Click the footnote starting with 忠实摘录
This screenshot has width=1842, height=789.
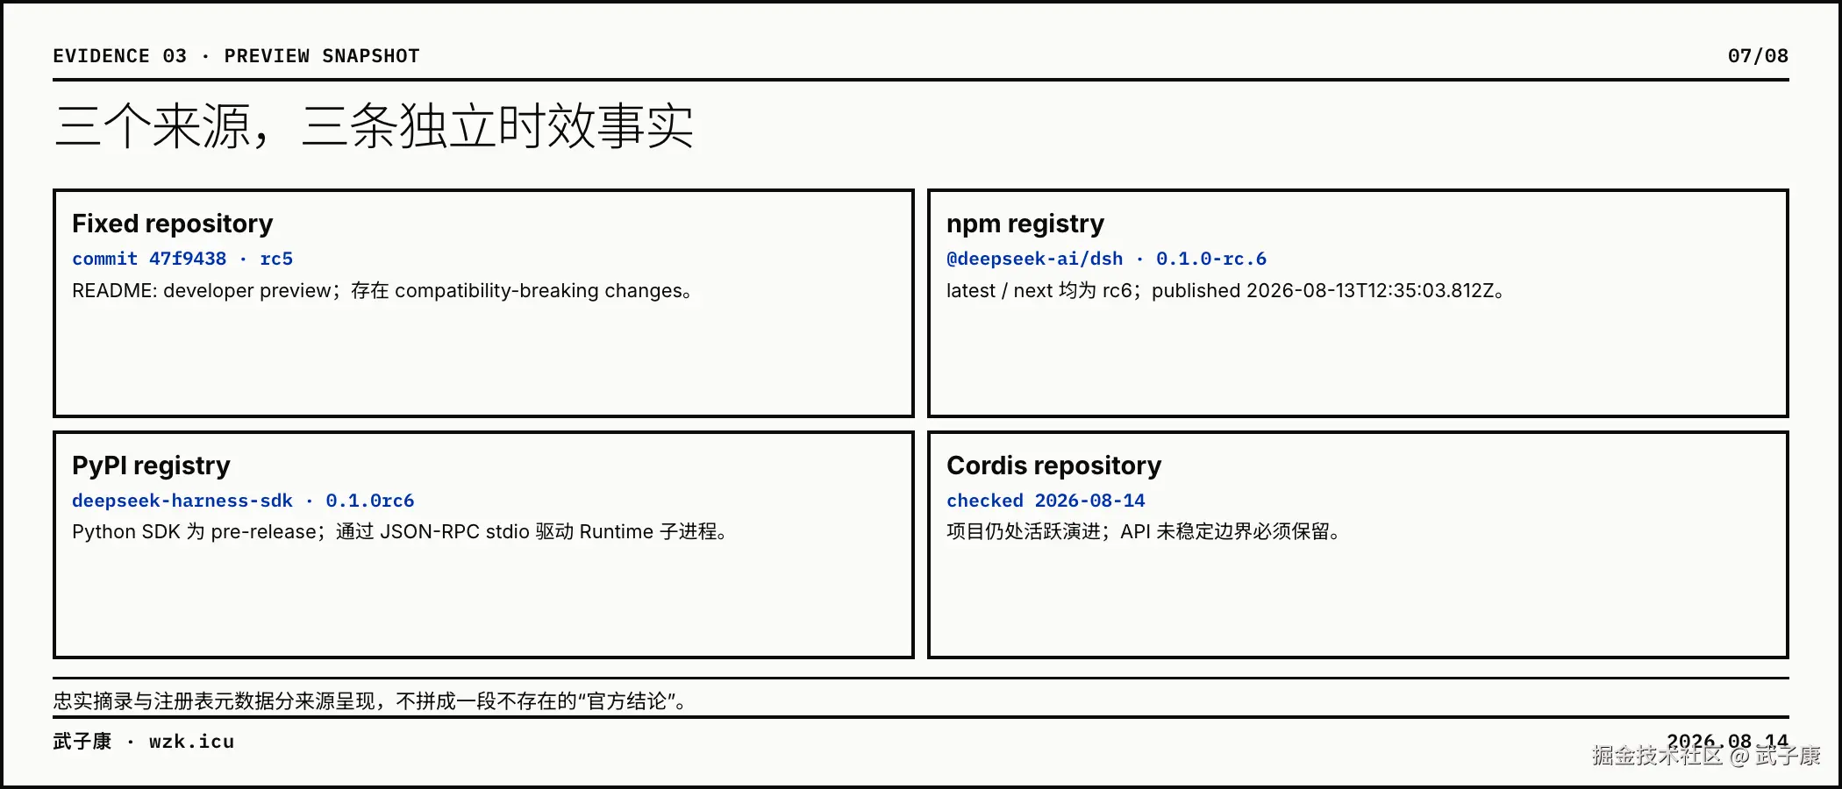[371, 701]
